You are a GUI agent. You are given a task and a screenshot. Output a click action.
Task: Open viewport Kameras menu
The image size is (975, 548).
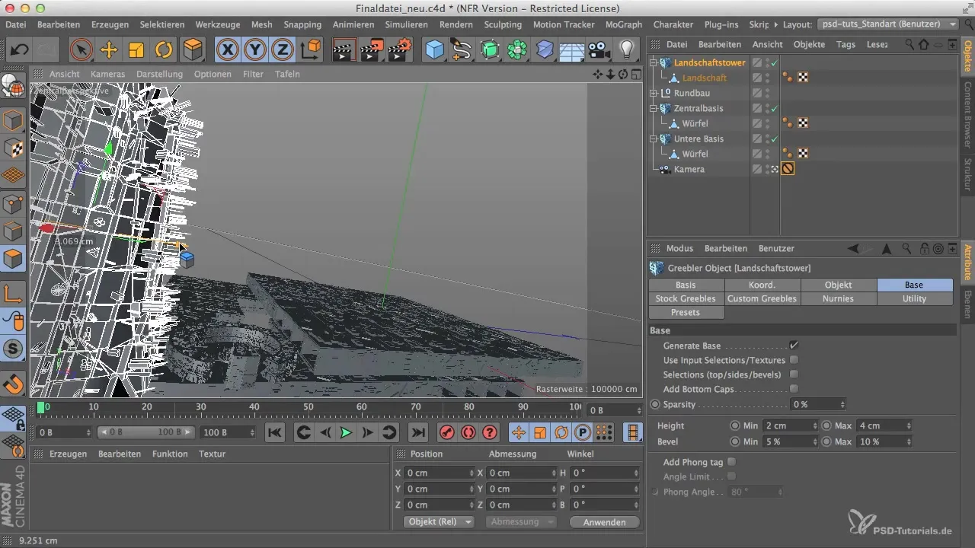pos(107,74)
